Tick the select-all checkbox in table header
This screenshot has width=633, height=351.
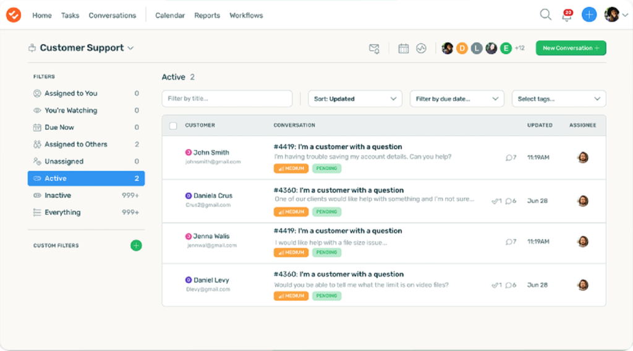coord(173,125)
